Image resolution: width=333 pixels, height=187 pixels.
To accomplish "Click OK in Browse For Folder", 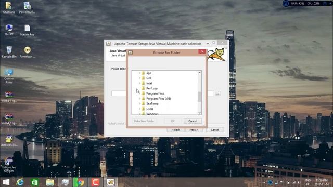I will point(173,121).
